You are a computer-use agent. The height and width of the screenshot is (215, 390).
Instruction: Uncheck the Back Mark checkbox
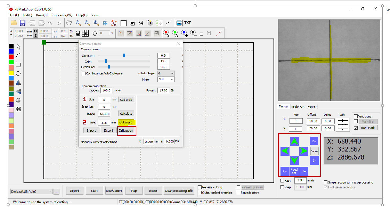click(356, 128)
